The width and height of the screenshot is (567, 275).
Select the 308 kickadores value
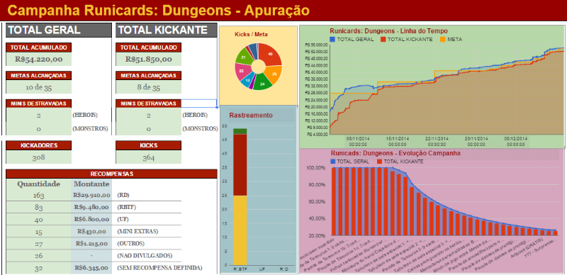(39, 157)
